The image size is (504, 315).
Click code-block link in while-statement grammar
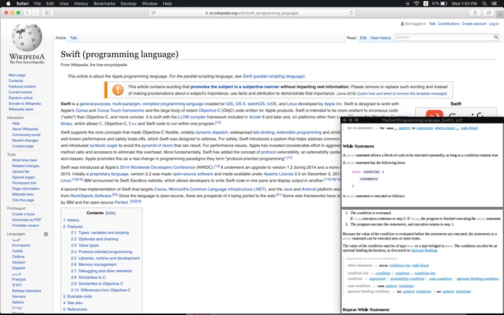420,265
